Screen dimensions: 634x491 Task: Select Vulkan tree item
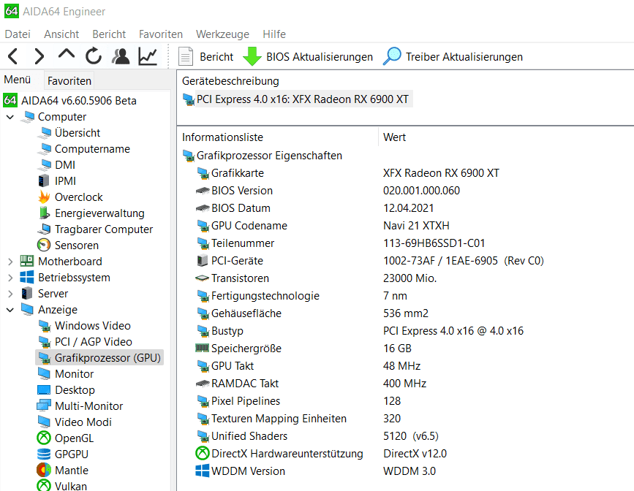[x=71, y=486]
